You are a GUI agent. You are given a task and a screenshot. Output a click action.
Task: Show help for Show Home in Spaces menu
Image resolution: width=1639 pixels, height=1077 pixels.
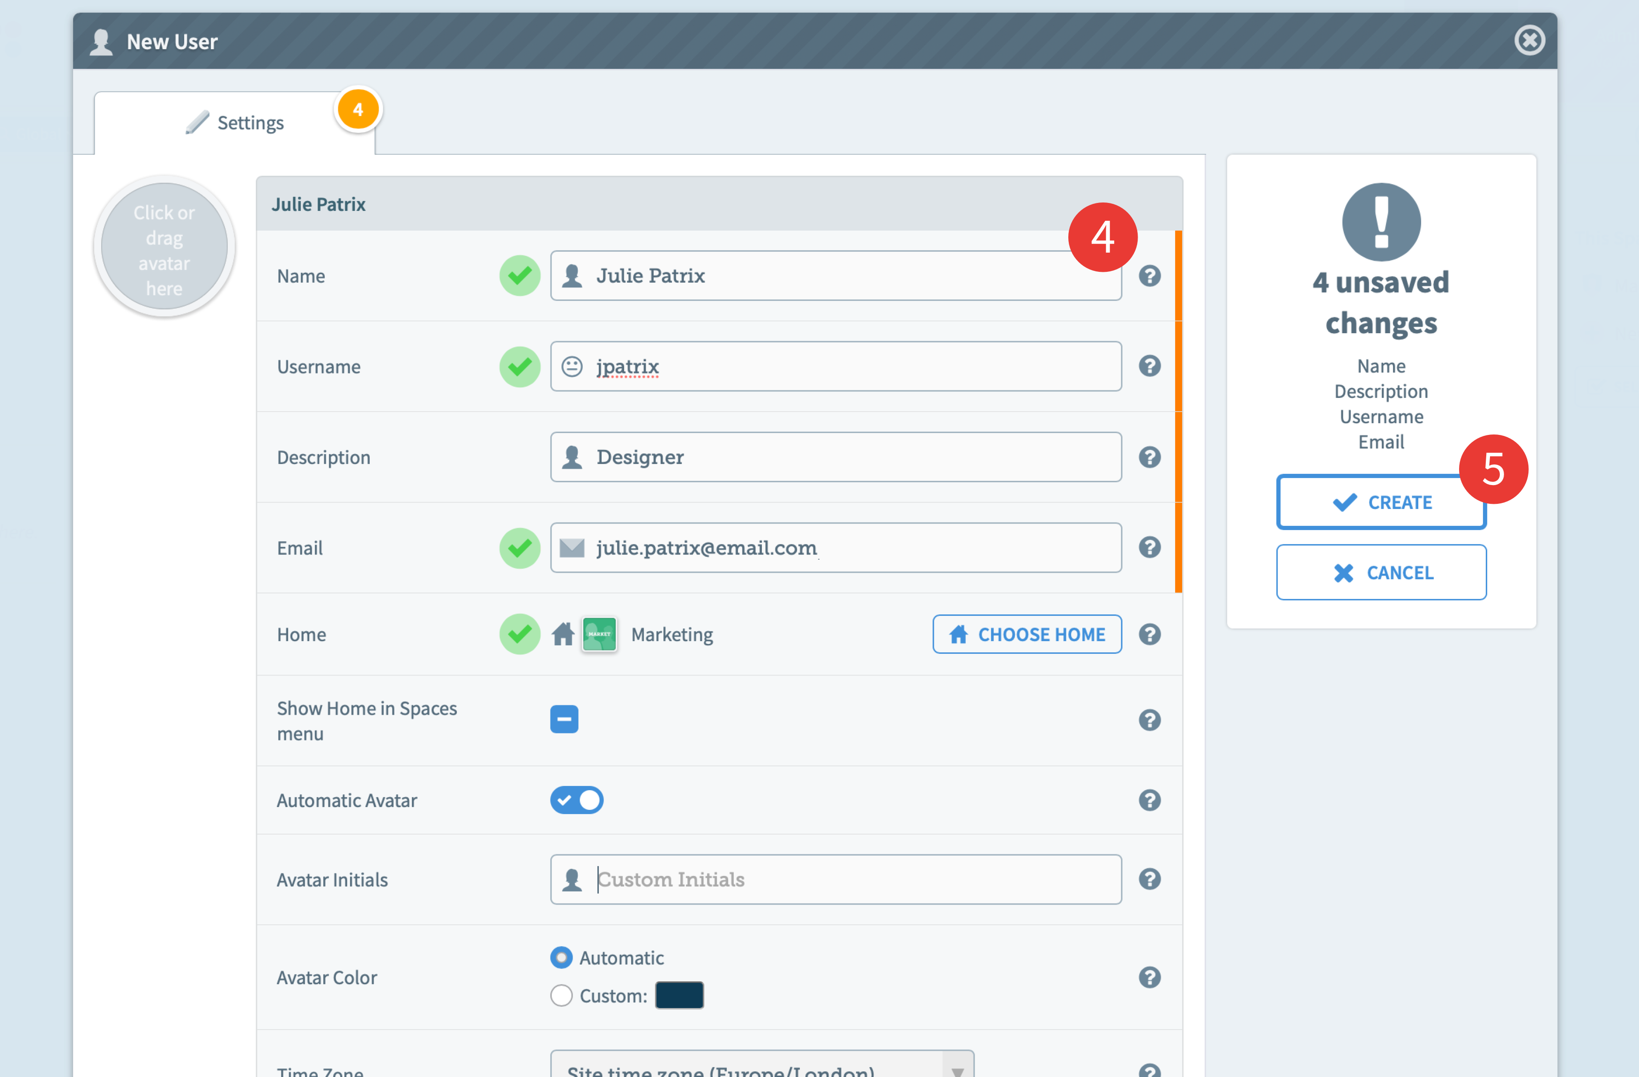(1149, 720)
